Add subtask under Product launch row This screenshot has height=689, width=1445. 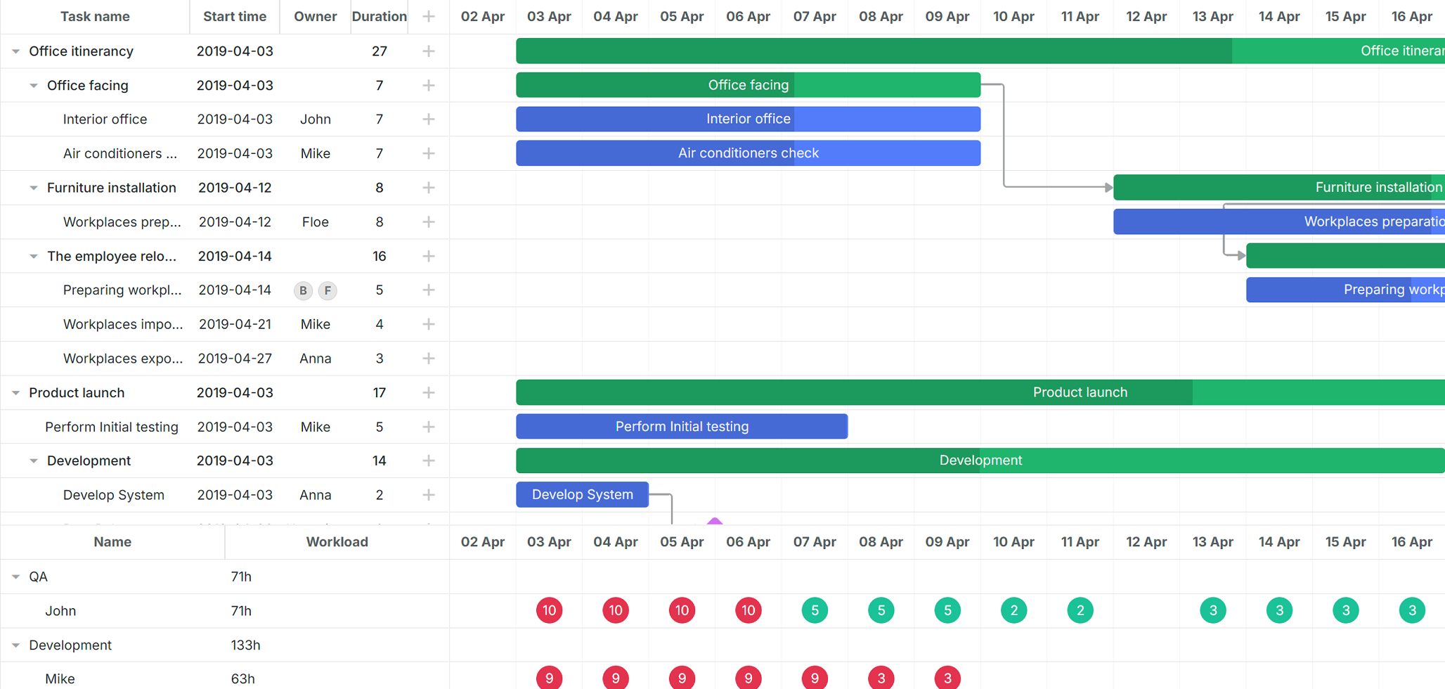[429, 393]
